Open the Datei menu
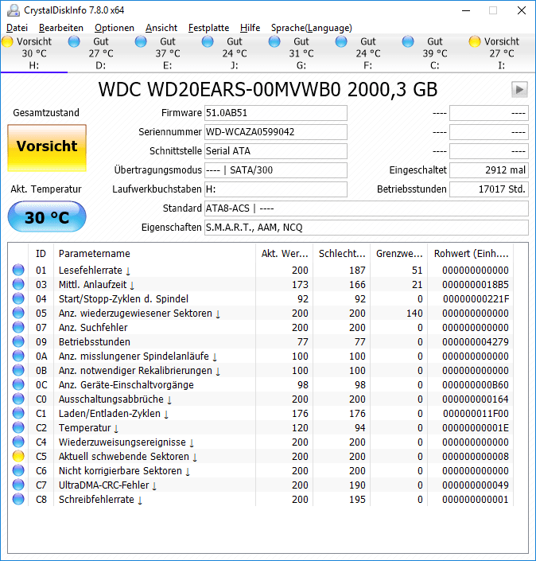Image resolution: width=536 pixels, height=561 pixels. point(17,28)
